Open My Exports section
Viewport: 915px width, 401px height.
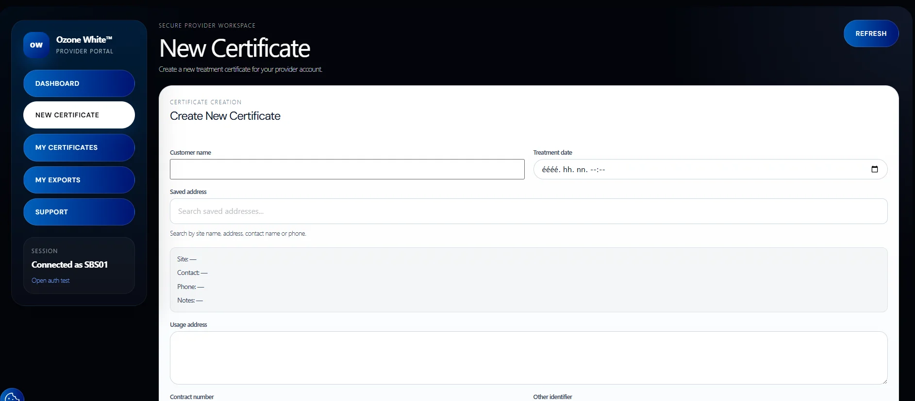79,180
